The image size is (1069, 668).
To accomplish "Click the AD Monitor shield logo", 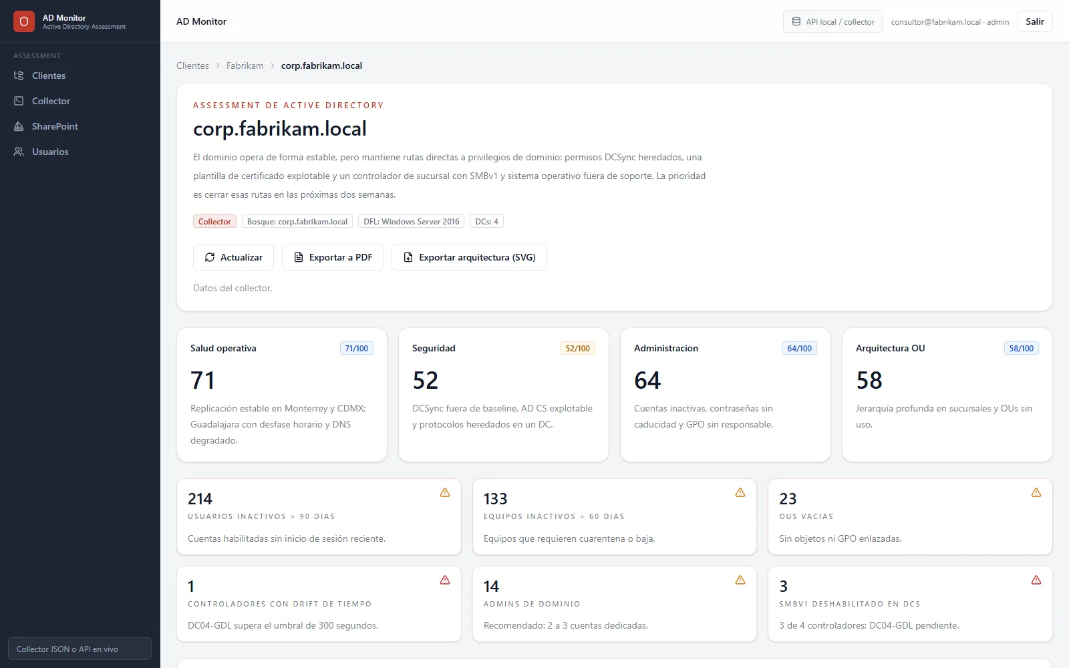I will pos(24,21).
